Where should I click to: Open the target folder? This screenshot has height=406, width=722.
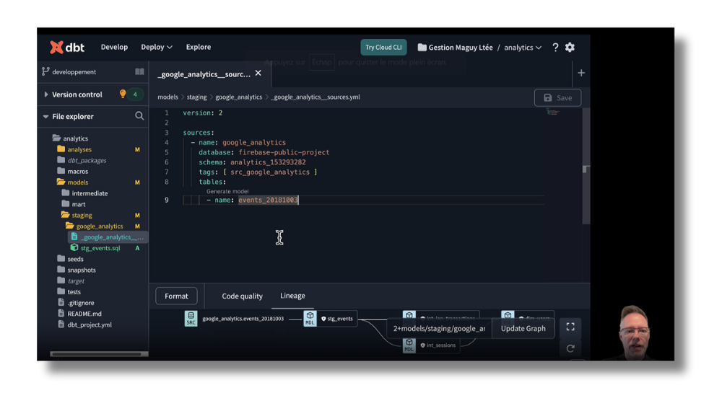(x=71, y=281)
